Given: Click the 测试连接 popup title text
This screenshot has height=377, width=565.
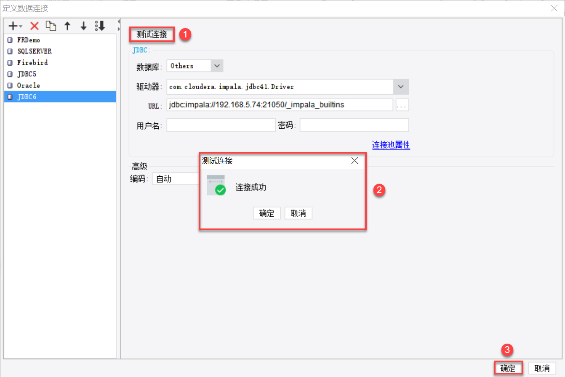Looking at the screenshot, I should [x=217, y=160].
